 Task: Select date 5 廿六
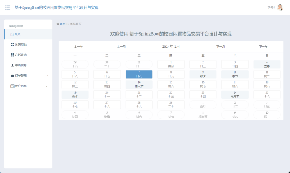tap(75, 74)
